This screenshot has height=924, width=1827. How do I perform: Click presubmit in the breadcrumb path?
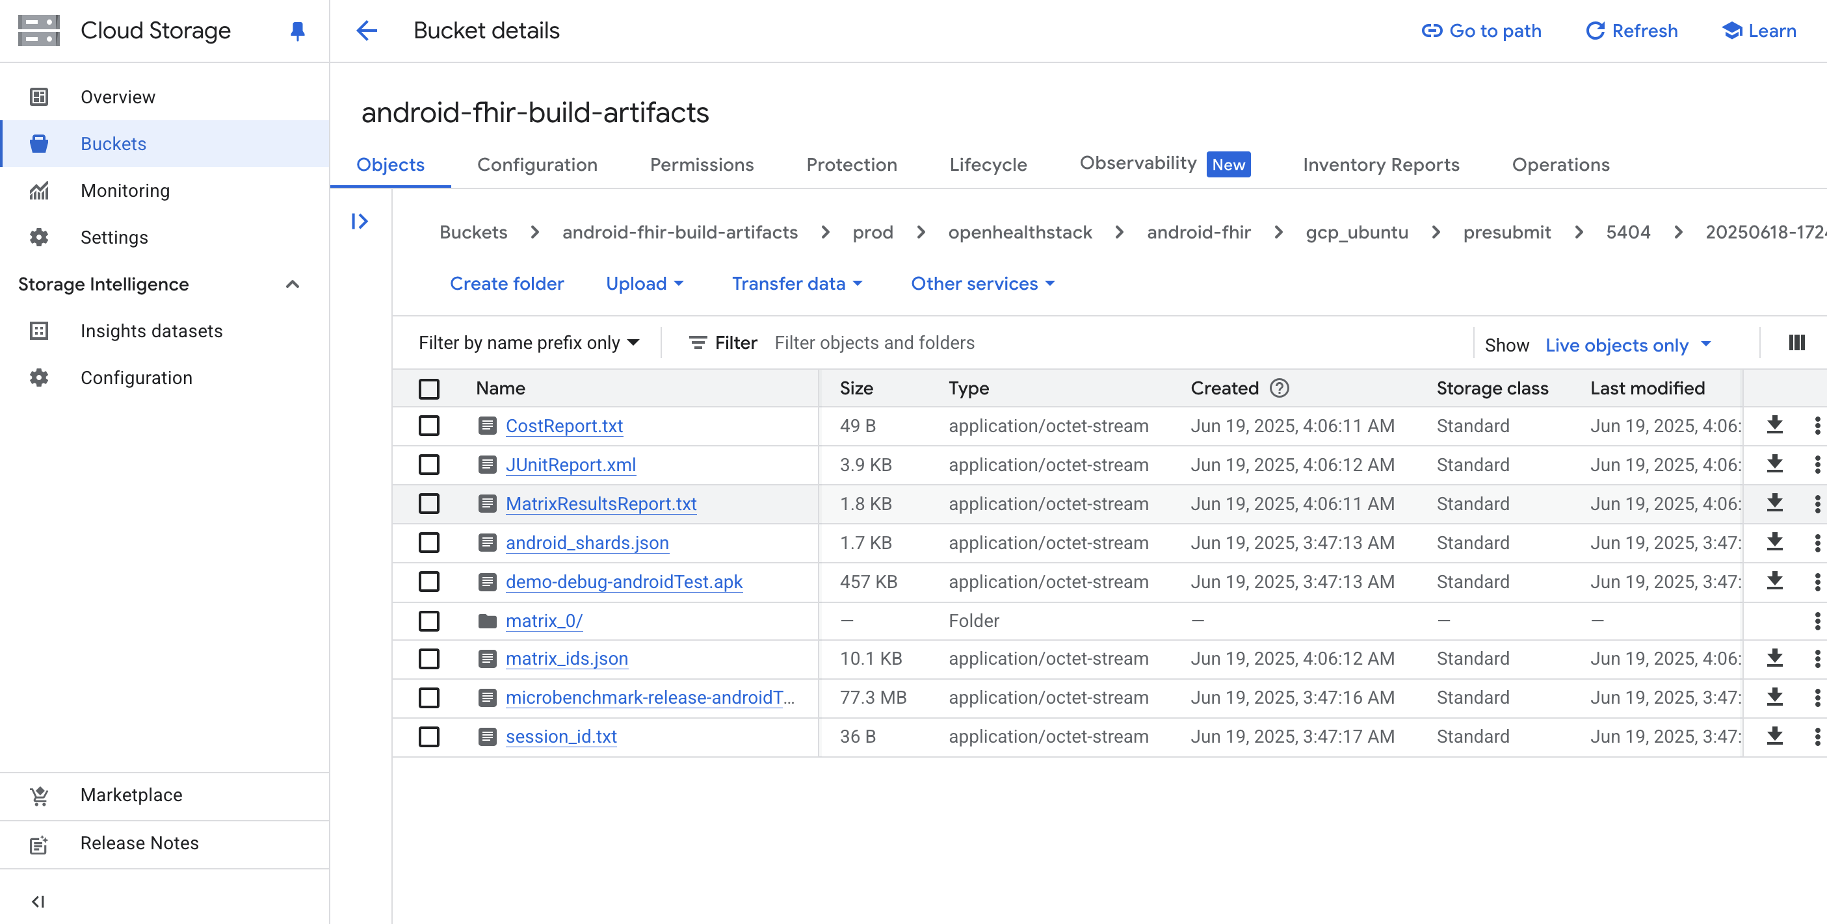(1506, 233)
